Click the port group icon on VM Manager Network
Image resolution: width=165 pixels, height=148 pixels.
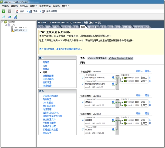[x=113, y=78]
